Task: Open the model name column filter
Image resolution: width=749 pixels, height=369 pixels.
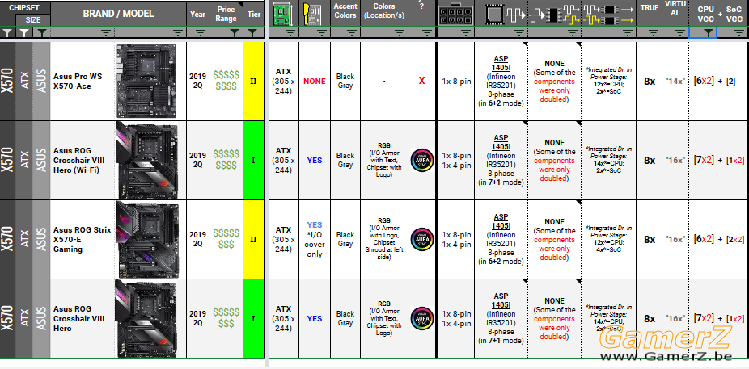Action: (106, 32)
